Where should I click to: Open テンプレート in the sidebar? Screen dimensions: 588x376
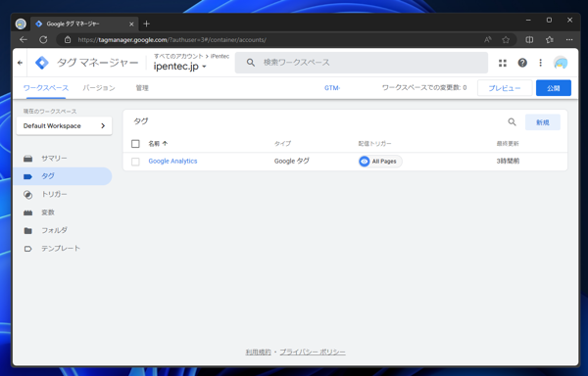[x=63, y=249]
